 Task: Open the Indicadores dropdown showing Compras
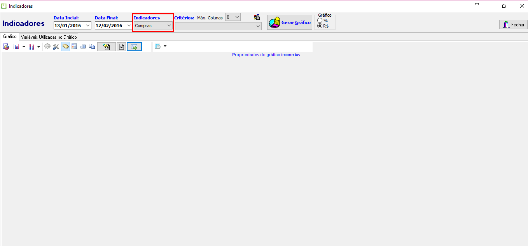[x=153, y=26]
